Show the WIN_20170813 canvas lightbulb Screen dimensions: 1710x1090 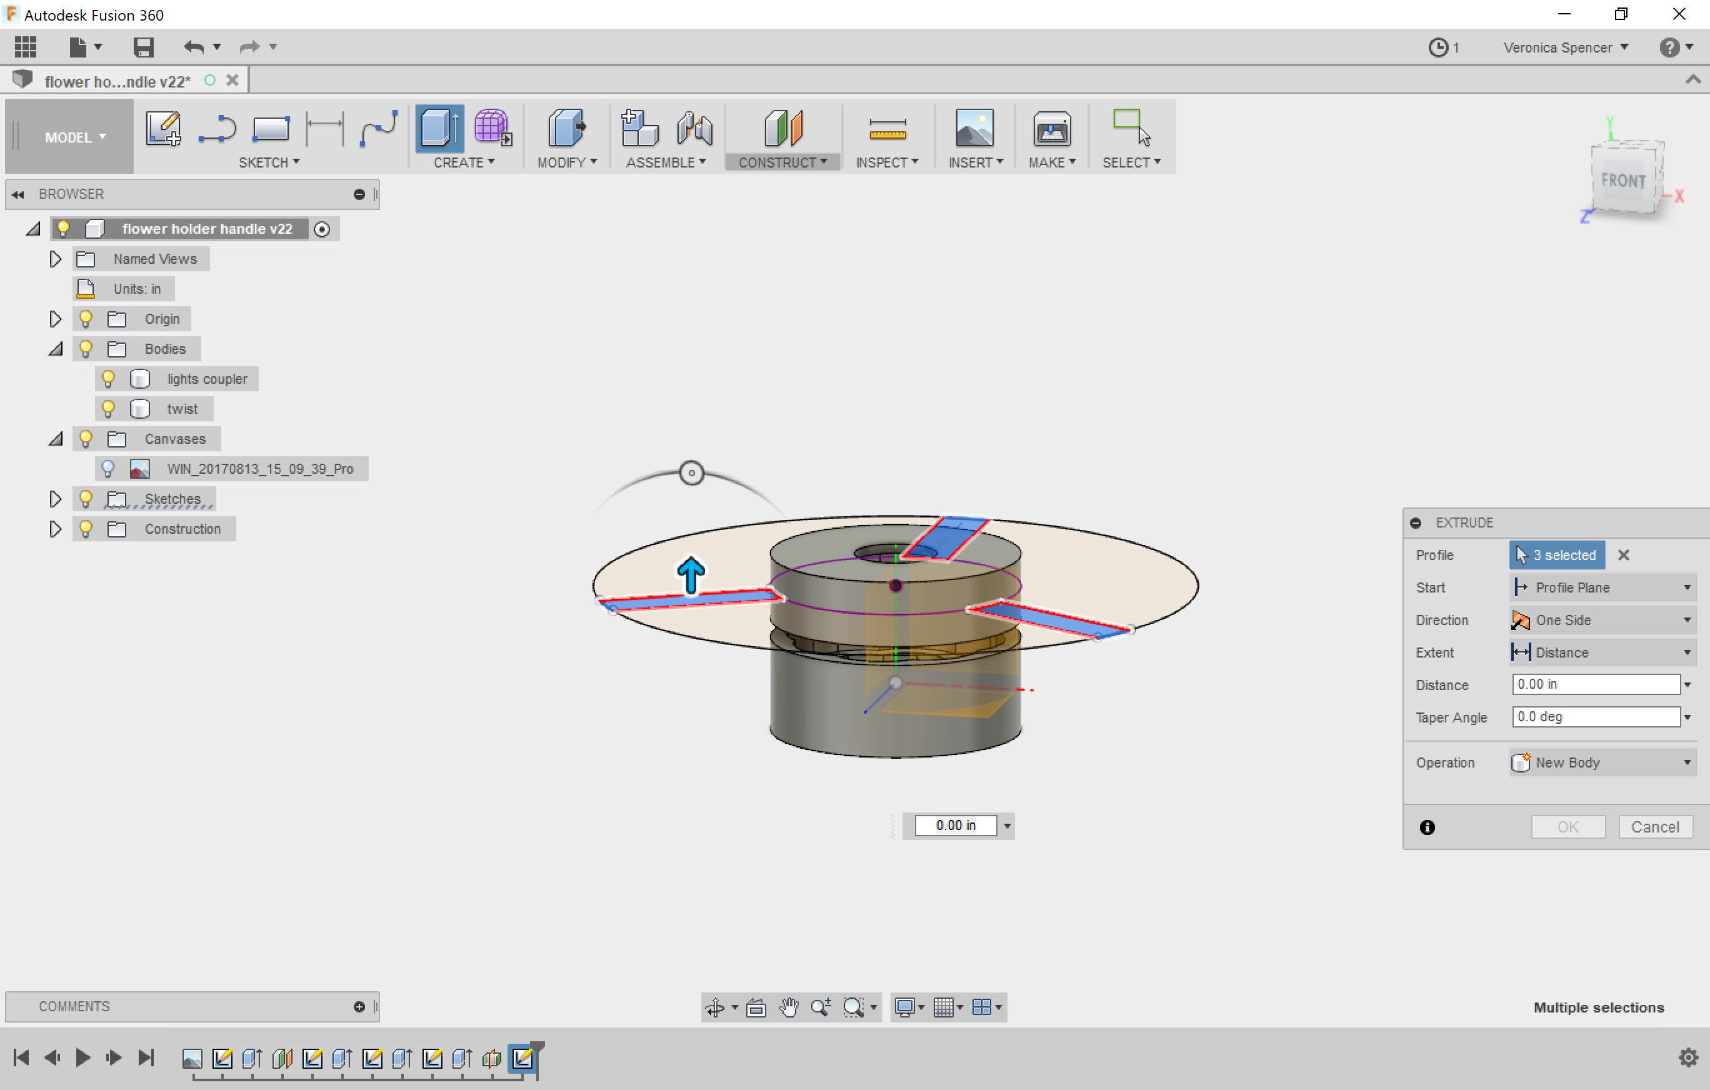pos(108,469)
